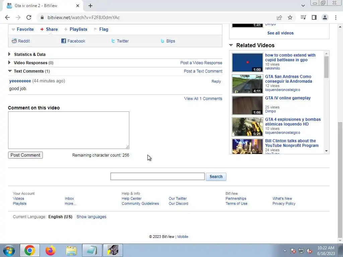Open the Privacy Policy footer link

tap(284, 203)
